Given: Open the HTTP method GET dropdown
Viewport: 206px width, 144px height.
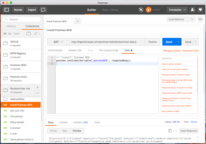Looking at the screenshot, I should [58, 42].
